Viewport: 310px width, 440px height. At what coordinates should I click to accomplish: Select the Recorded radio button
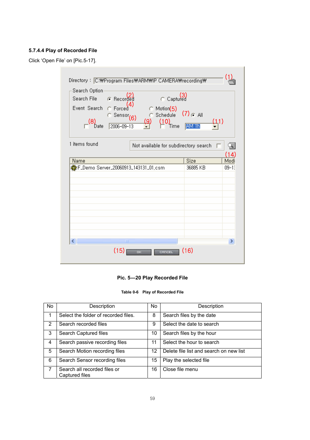(110, 99)
